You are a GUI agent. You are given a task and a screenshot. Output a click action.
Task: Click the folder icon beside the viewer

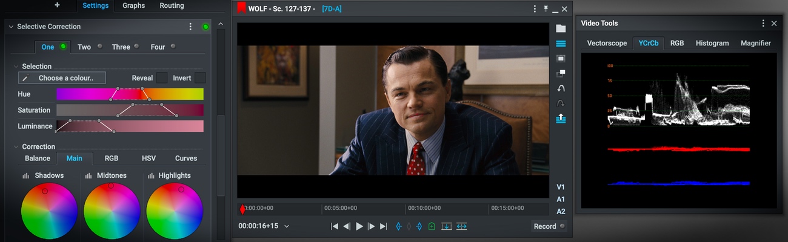[x=561, y=28]
